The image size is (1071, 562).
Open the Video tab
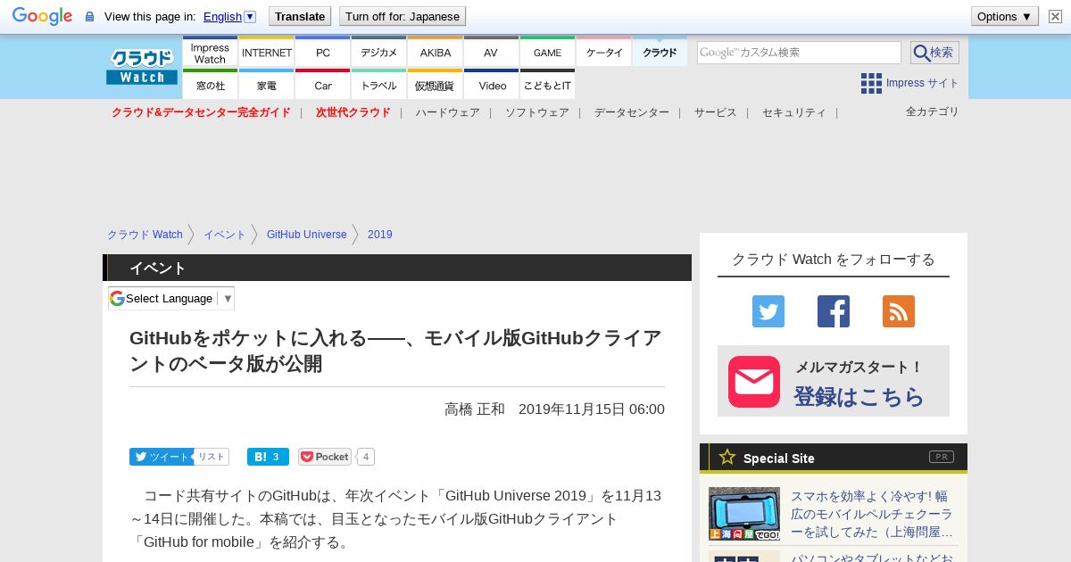(491, 85)
